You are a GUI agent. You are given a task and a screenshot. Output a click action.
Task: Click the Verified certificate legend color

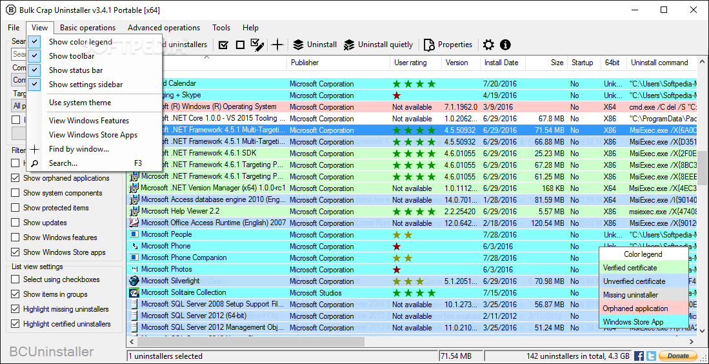[x=644, y=268]
